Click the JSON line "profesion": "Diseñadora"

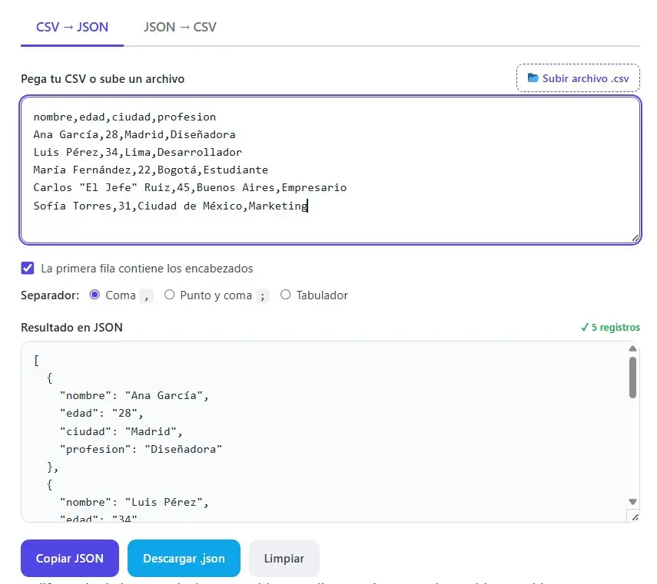(x=141, y=449)
